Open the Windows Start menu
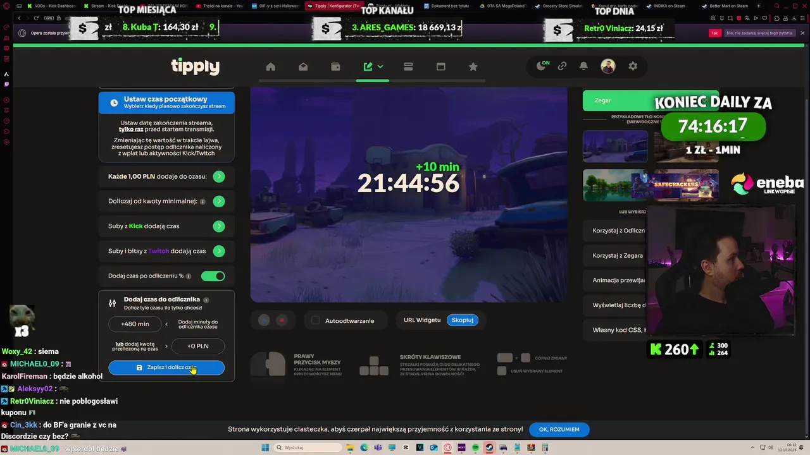 coord(265,447)
